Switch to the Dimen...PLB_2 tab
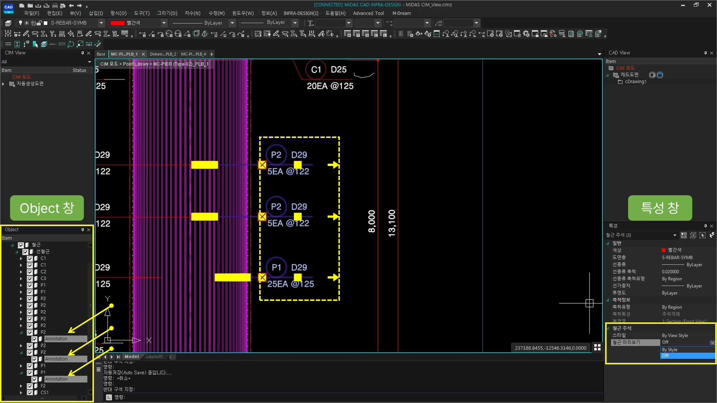Image resolution: width=717 pixels, height=403 pixels. [x=163, y=54]
